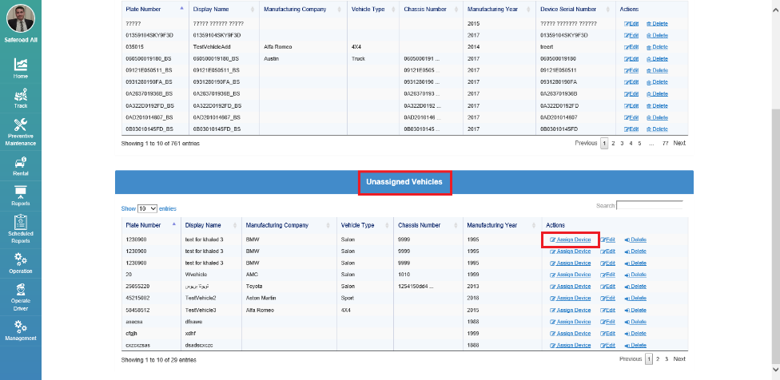
Task: Edit the TestVehicleAdd assigned vehicle
Action: point(631,47)
